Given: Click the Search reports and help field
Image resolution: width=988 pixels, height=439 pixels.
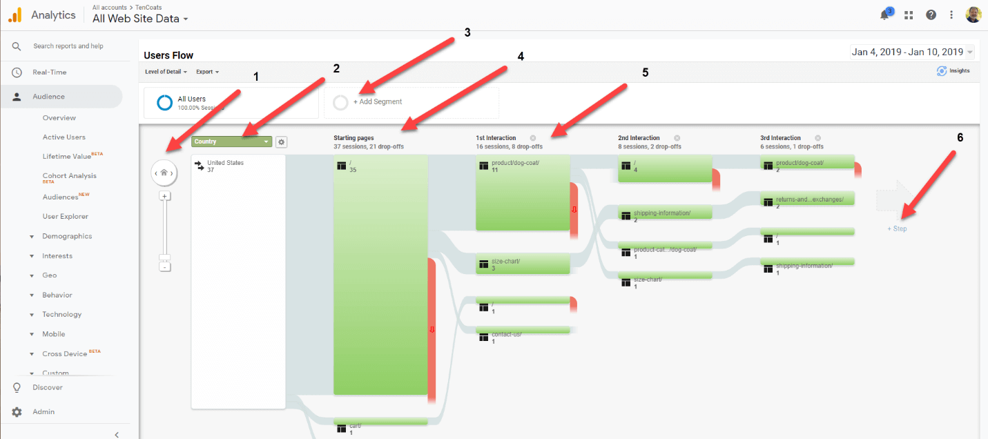Looking at the screenshot, I should (x=68, y=46).
